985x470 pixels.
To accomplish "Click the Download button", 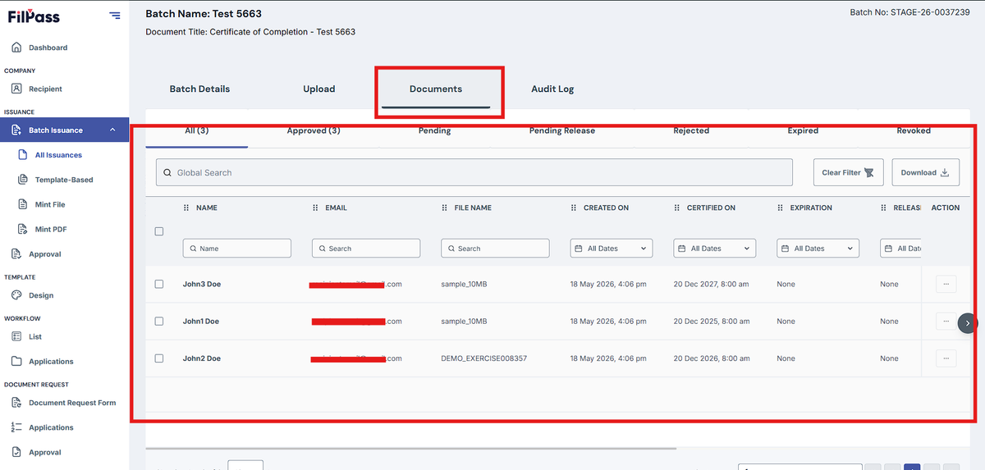I will [x=925, y=172].
